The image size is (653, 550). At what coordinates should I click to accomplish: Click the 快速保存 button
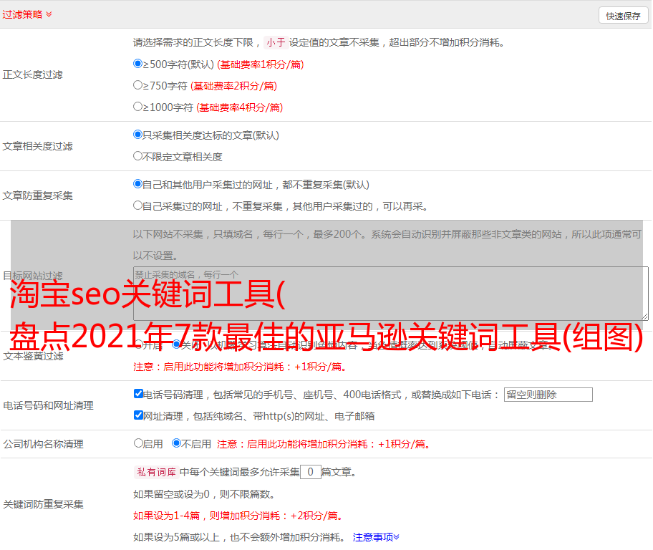623,16
